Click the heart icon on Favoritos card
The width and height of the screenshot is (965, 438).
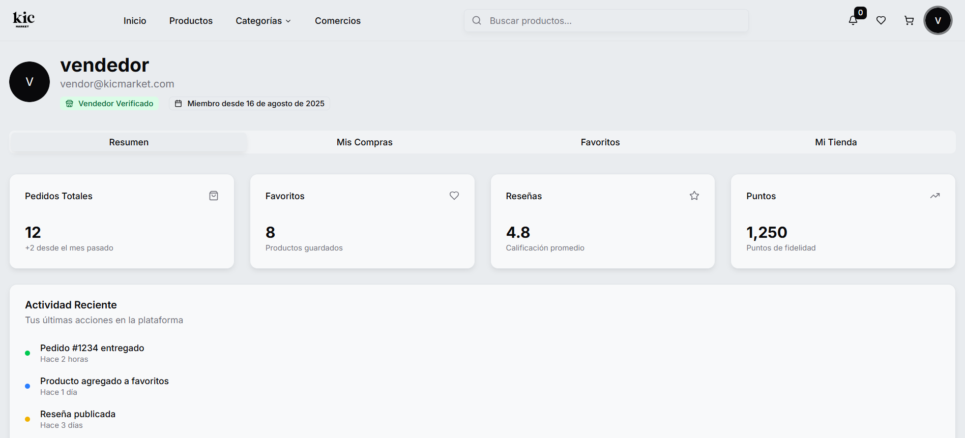pyautogui.click(x=454, y=196)
